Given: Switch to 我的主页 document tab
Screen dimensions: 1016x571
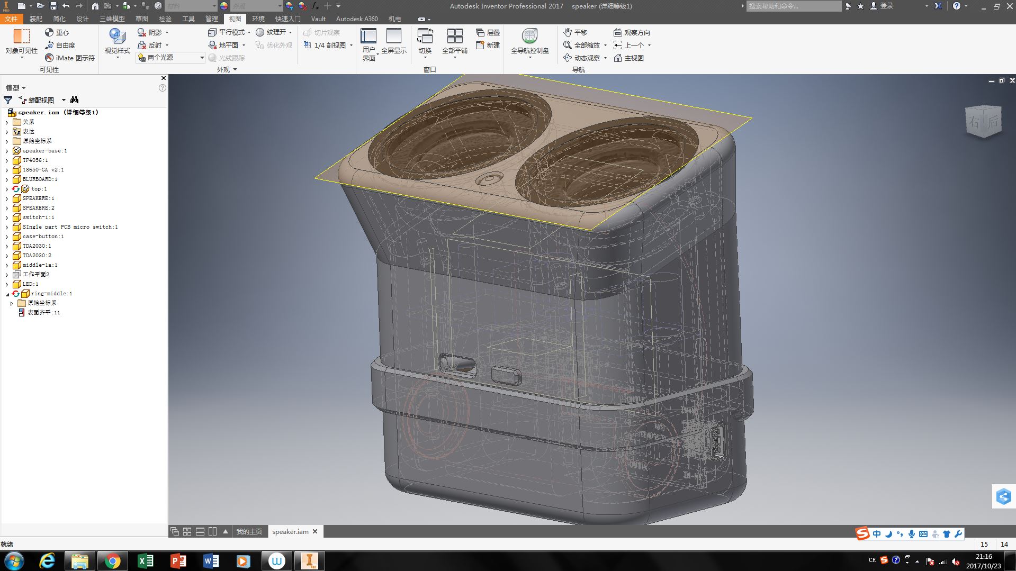Looking at the screenshot, I should tap(249, 531).
